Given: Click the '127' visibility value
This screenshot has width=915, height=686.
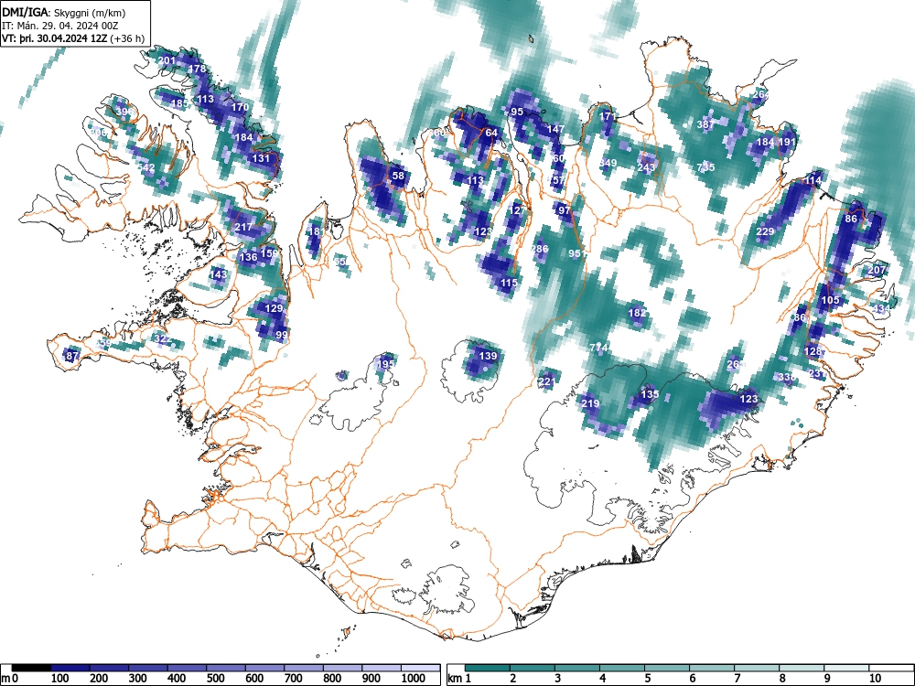Looking at the screenshot, I should pyautogui.click(x=517, y=210).
